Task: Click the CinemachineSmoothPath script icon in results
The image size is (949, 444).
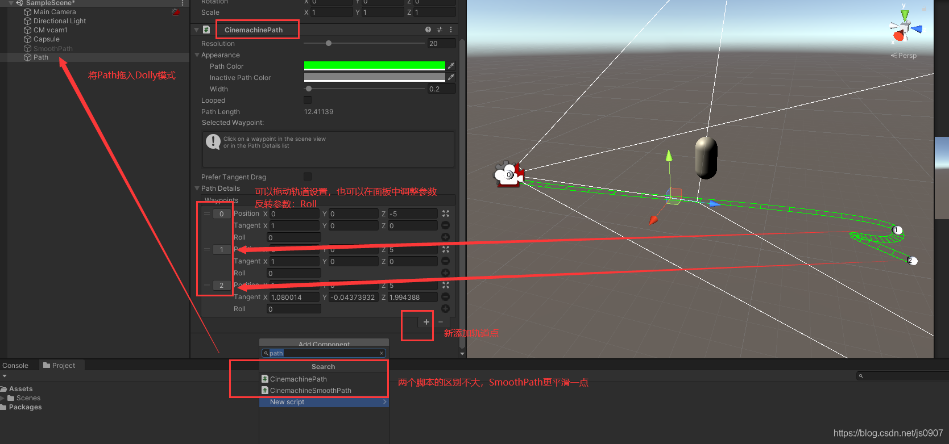Action: coord(264,390)
